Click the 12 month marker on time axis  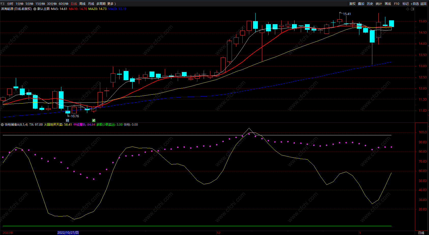(218, 233)
